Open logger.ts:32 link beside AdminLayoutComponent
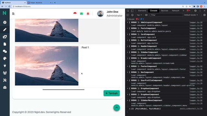 [196, 22]
